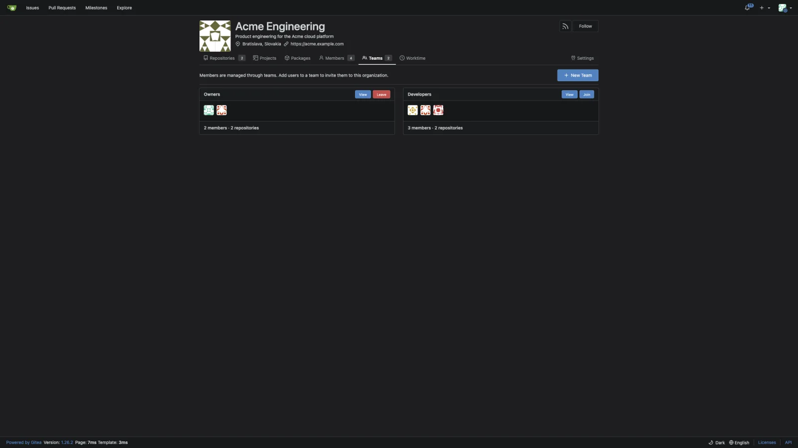Click the 'Members are managed through teams' notice
This screenshot has height=448, width=798.
(x=294, y=76)
